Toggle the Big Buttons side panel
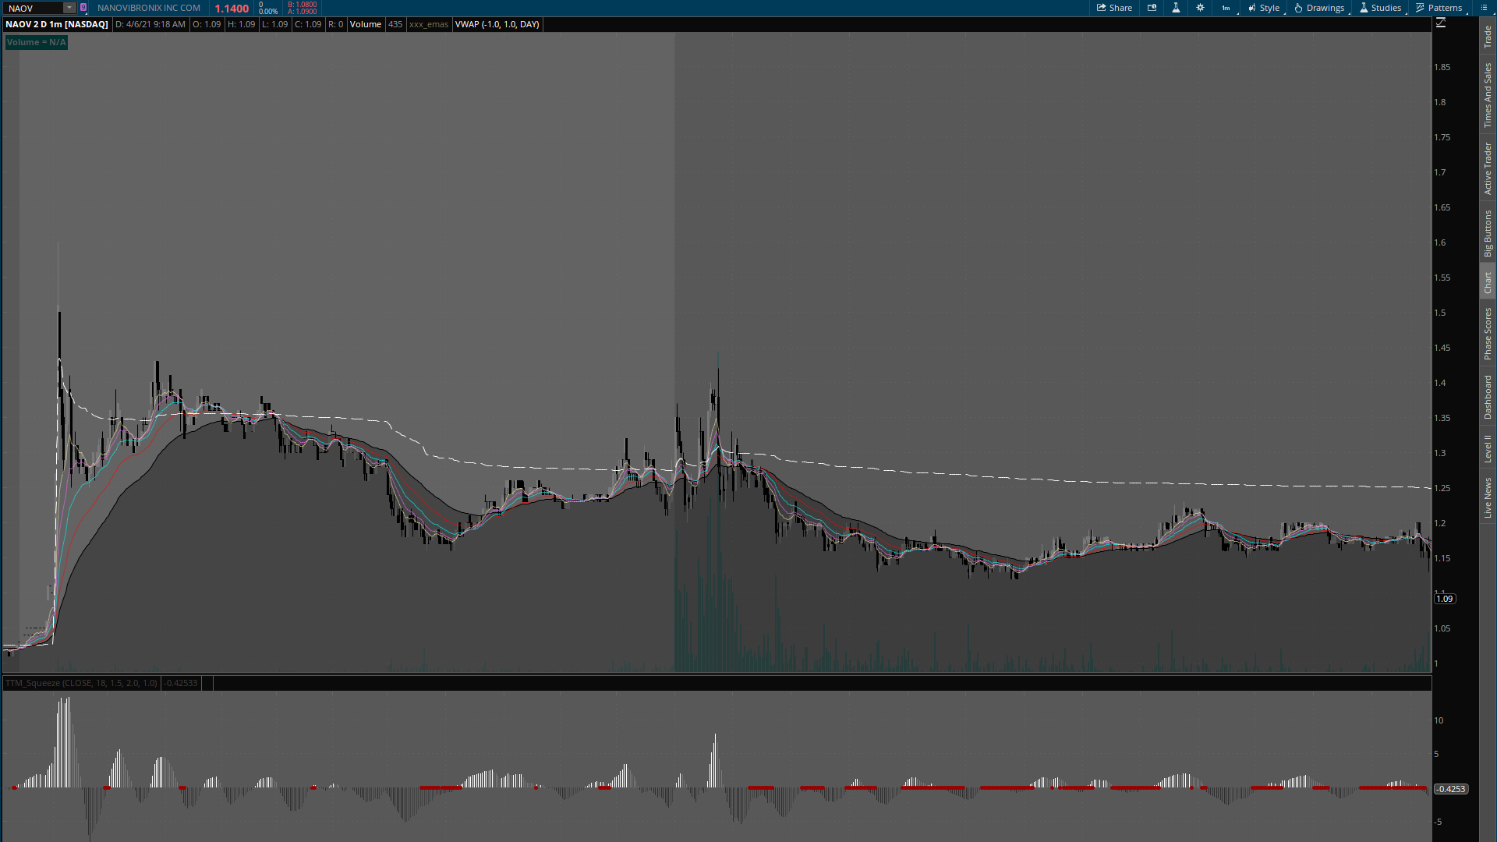Screen dimensions: 1497x842 [x=1488, y=233]
